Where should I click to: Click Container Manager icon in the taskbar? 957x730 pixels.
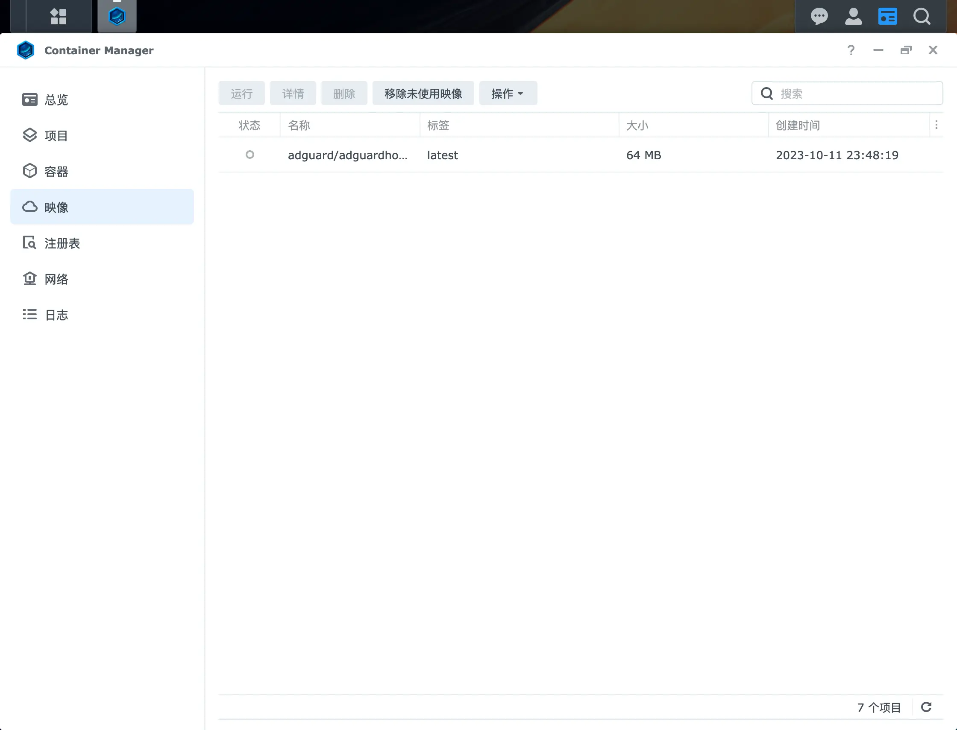[117, 17]
